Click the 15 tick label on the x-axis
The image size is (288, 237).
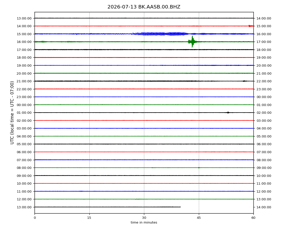pyautogui.click(x=89, y=218)
